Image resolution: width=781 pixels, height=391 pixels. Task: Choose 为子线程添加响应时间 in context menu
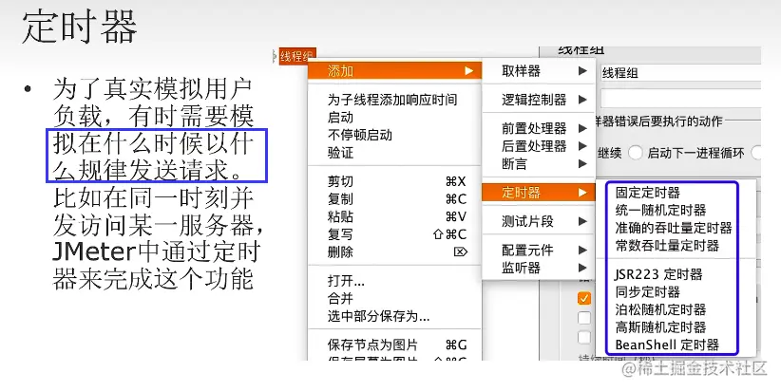tap(395, 100)
